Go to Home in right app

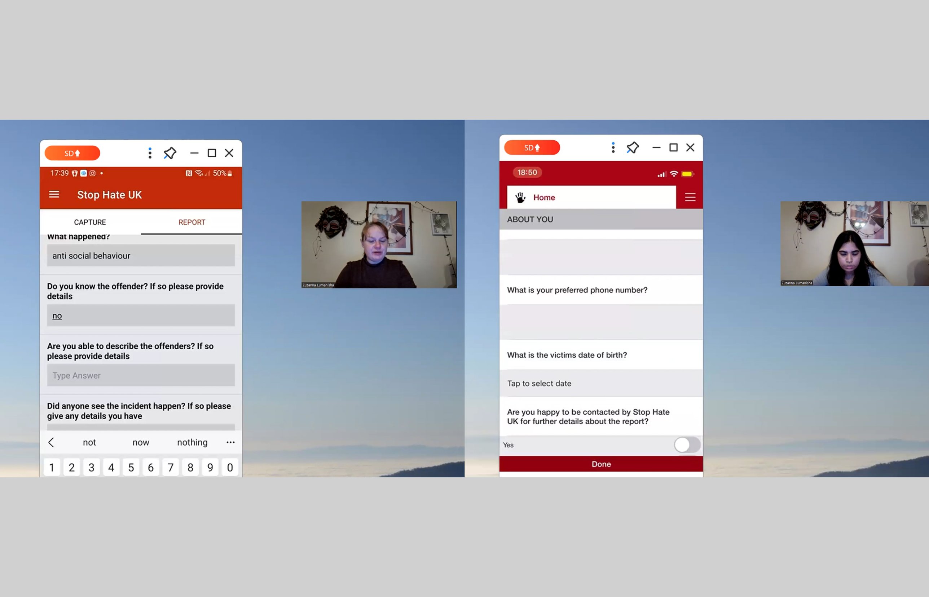[544, 197]
